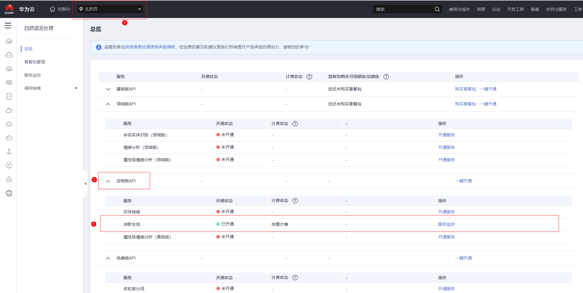Click the top search input field
The image size is (583, 293).
tap(404, 9)
